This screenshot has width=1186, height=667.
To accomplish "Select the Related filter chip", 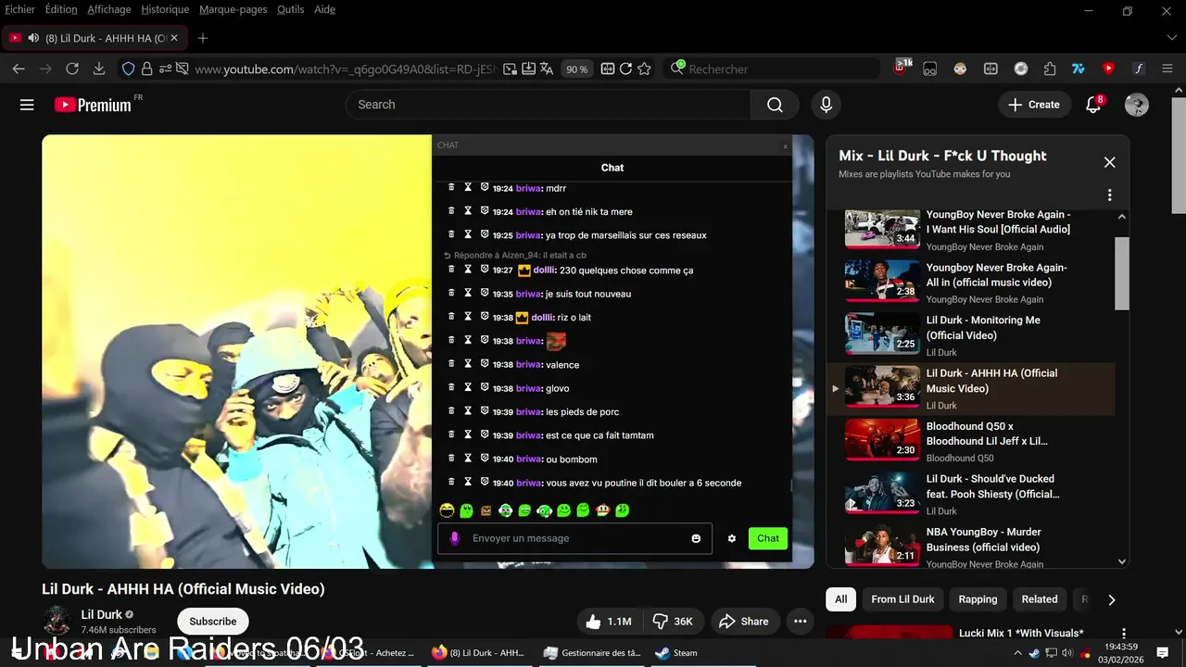I will (x=1040, y=599).
